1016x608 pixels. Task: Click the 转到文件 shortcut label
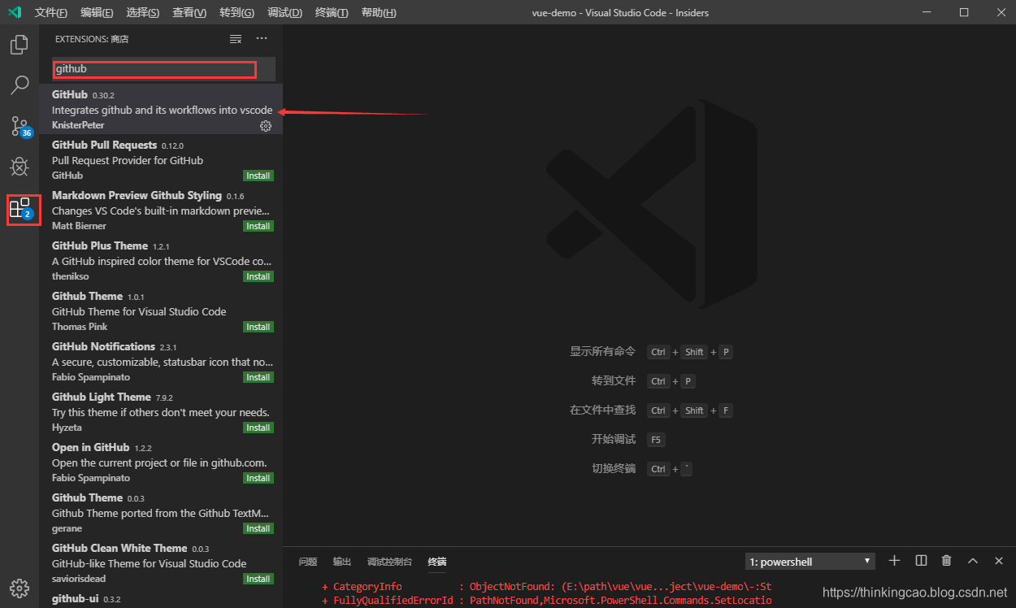coord(614,380)
